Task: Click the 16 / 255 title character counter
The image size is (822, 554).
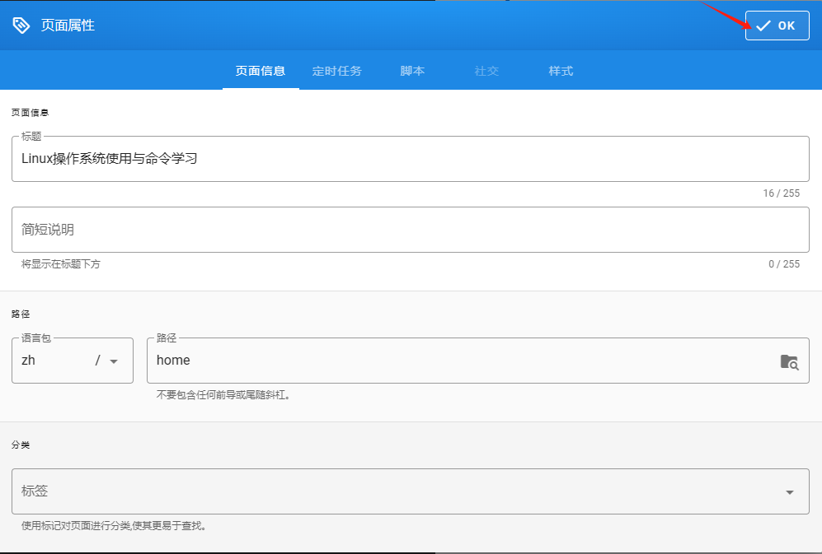Action: coord(781,193)
